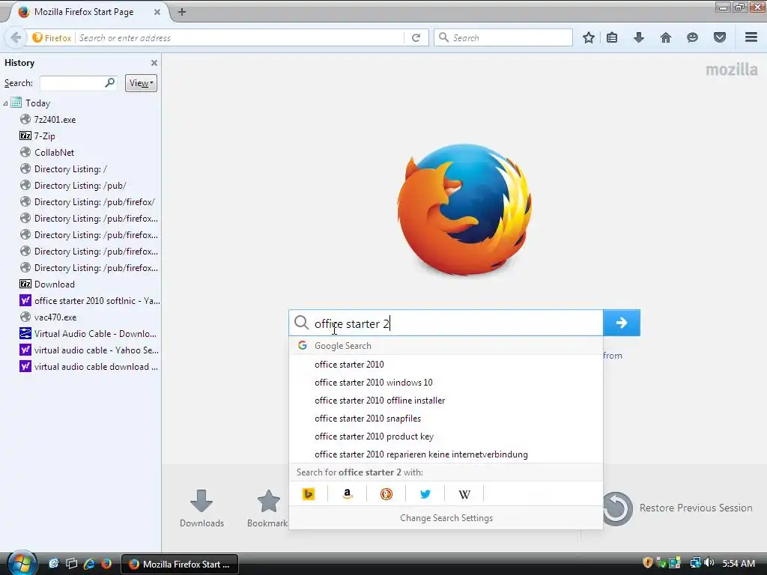This screenshot has width=767, height=575.
Task: Search with Amazon engine icon
Action: [348, 494]
